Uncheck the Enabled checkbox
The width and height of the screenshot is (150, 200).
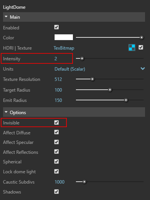(56, 27)
